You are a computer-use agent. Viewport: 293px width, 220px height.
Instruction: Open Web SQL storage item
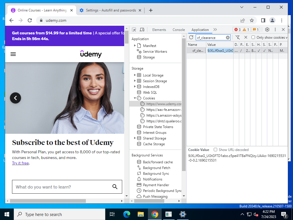click(150, 92)
